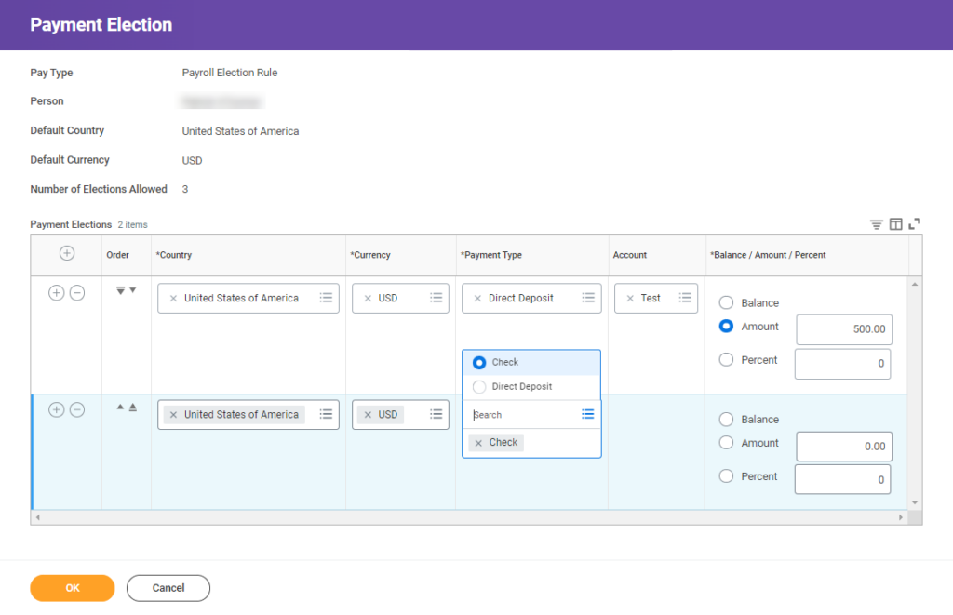
Task: Select Percent radio in second row
Action: [726, 476]
